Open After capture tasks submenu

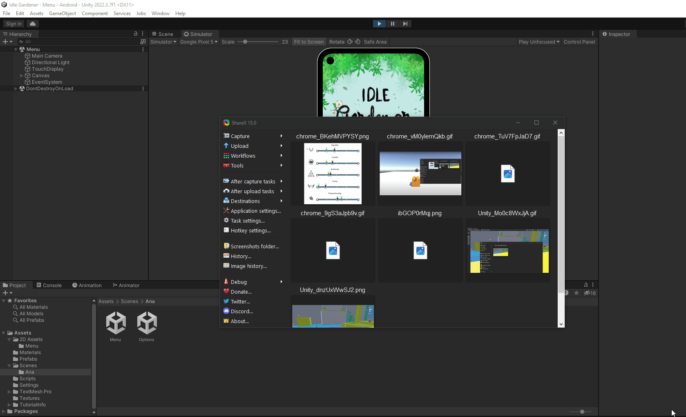pos(253,181)
